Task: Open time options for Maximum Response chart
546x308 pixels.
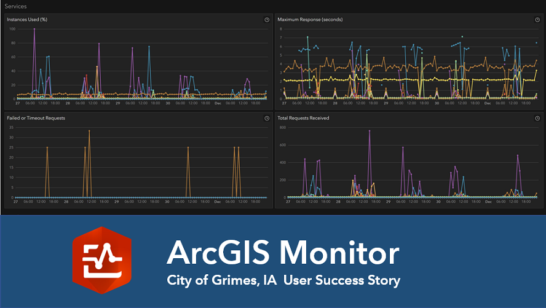Action: tap(537, 20)
